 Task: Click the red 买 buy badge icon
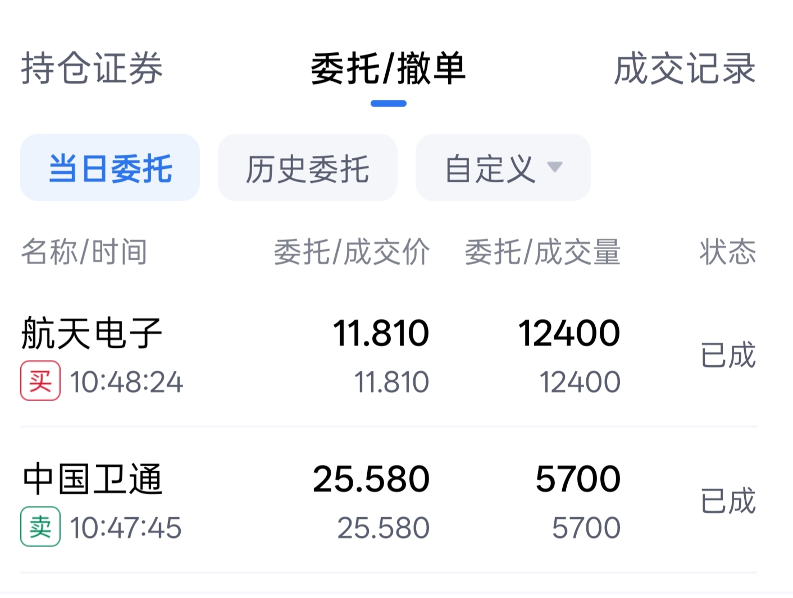click(40, 381)
